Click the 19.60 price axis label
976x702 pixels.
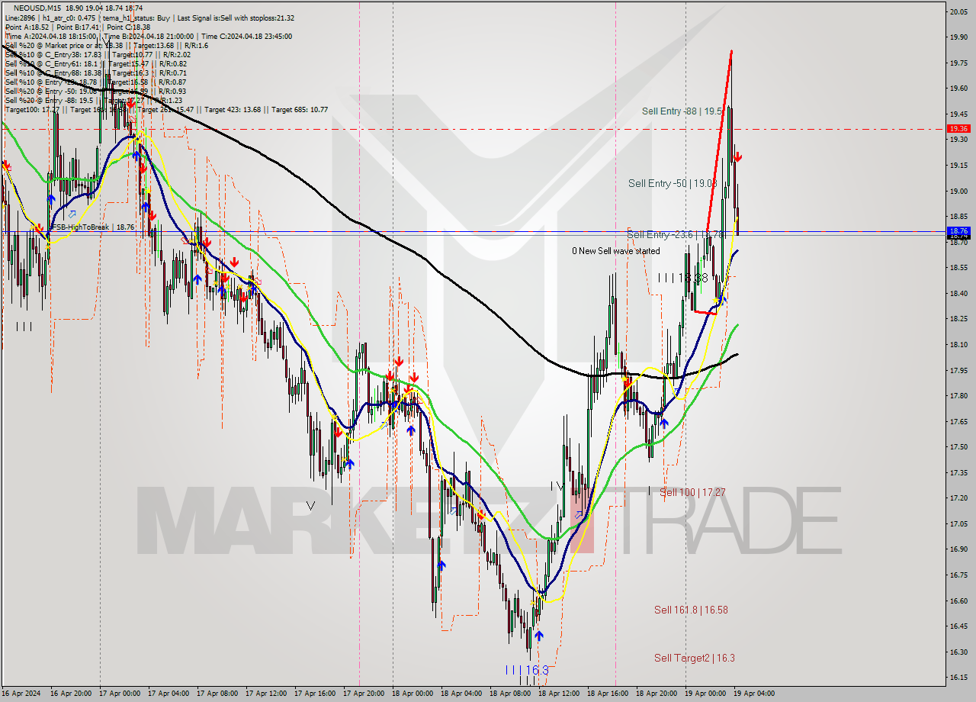point(958,88)
